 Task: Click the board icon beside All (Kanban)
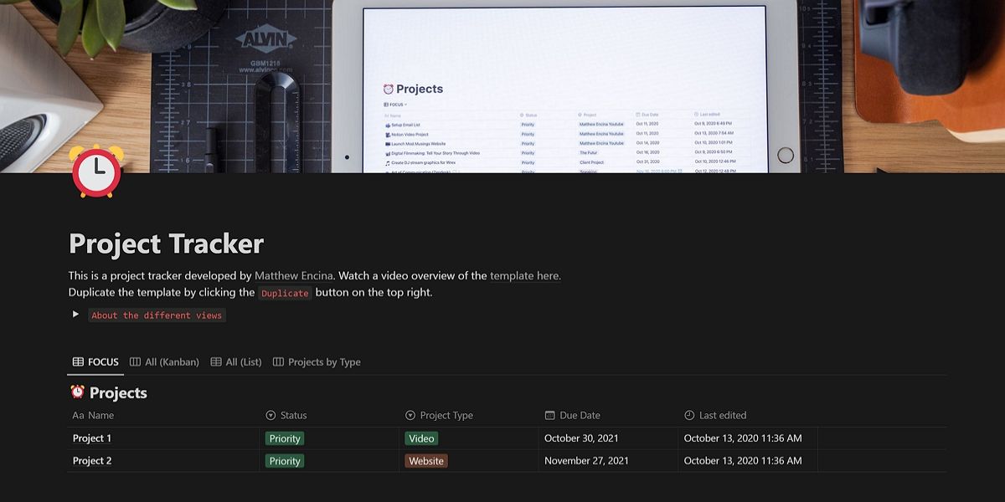coord(135,361)
